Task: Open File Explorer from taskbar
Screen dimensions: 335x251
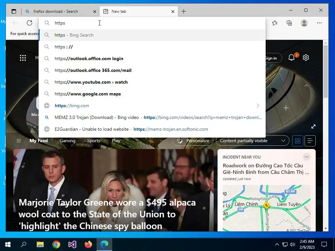Action: point(40,244)
